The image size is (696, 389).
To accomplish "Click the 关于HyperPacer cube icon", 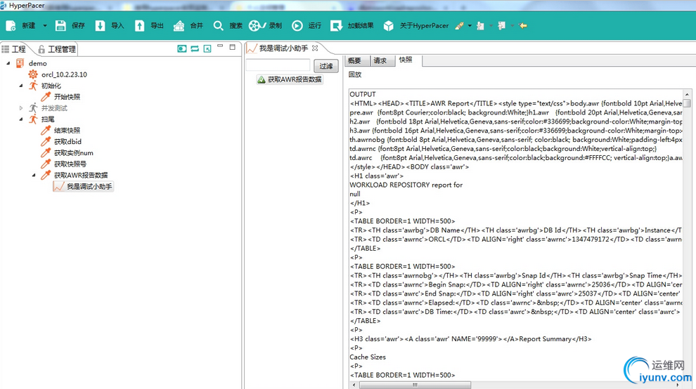I will pyautogui.click(x=388, y=26).
